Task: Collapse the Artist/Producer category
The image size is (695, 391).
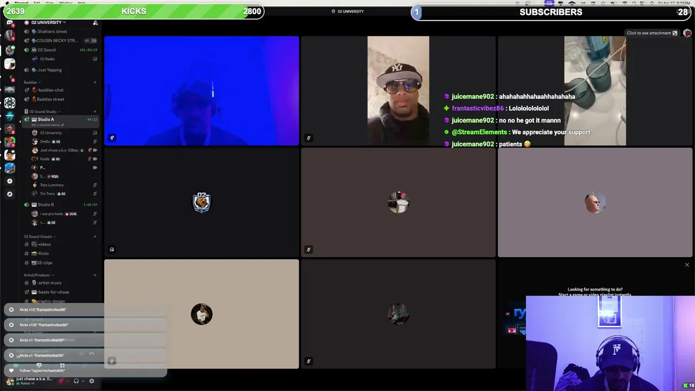Action: coord(38,275)
